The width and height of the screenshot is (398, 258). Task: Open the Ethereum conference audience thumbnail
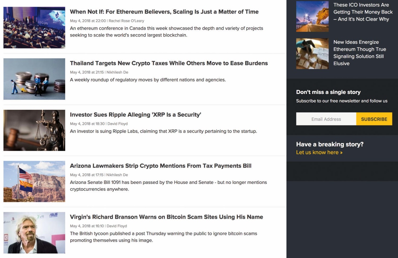[34, 28]
